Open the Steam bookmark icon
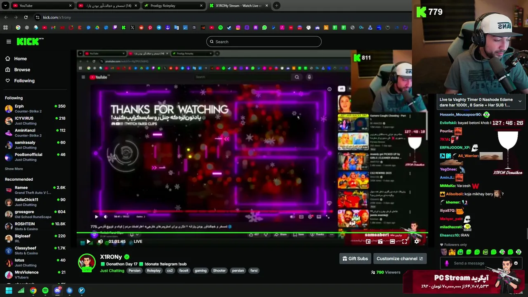528x297 pixels. [x=229, y=28]
